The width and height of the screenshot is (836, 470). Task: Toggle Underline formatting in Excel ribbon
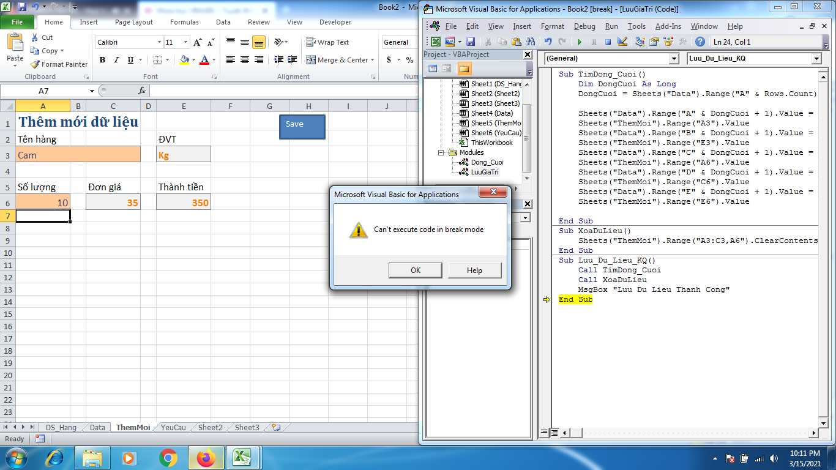click(130, 60)
